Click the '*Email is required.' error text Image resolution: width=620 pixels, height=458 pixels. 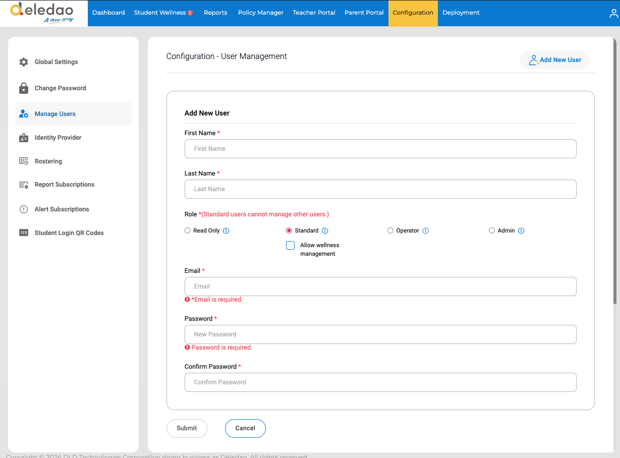tap(217, 300)
